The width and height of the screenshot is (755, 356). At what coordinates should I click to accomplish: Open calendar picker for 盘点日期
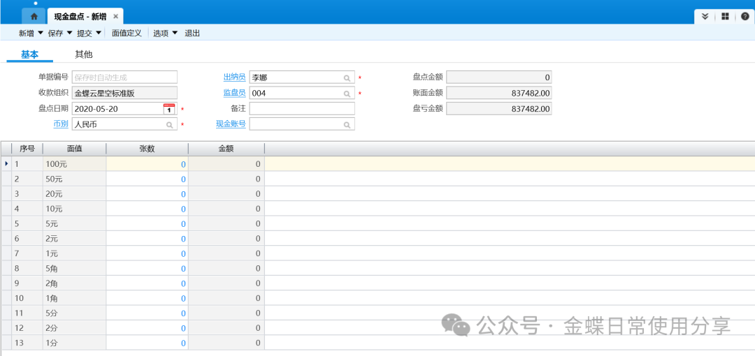pos(169,109)
